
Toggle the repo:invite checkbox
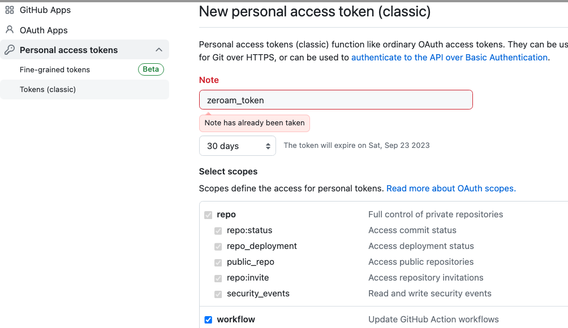click(218, 278)
